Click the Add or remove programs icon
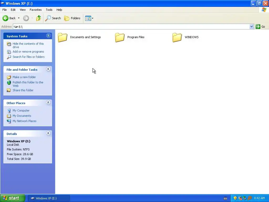 pos(9,52)
